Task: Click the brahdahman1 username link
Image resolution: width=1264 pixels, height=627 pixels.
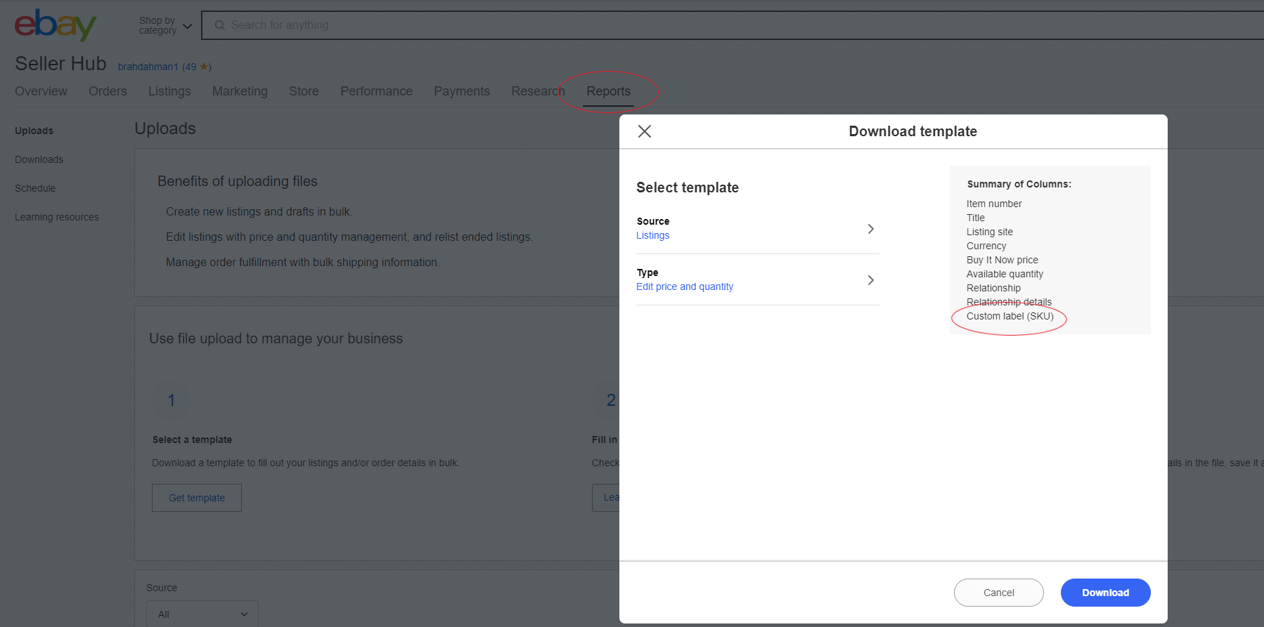Action: 148,67
